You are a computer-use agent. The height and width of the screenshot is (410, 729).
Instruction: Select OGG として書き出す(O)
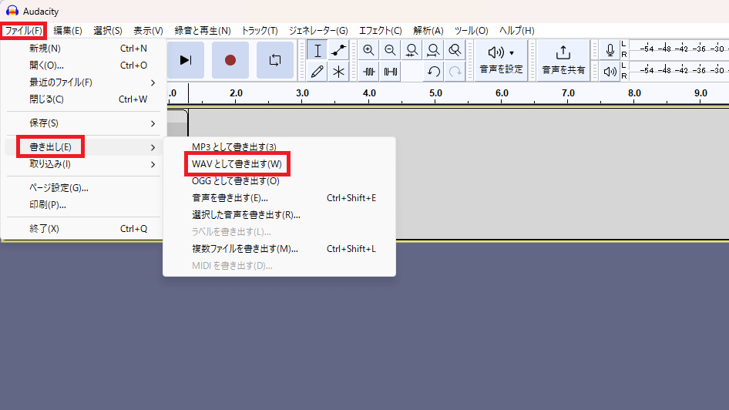pos(280,181)
